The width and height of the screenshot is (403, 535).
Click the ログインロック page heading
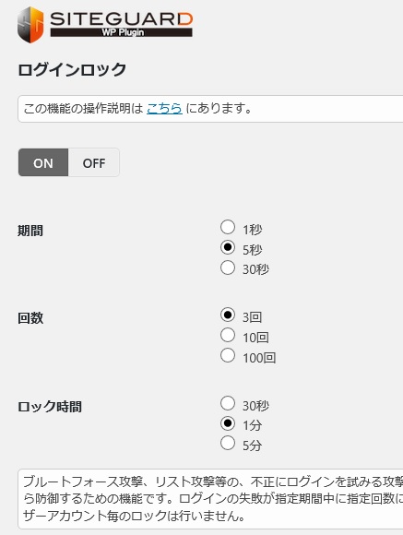tap(72, 70)
